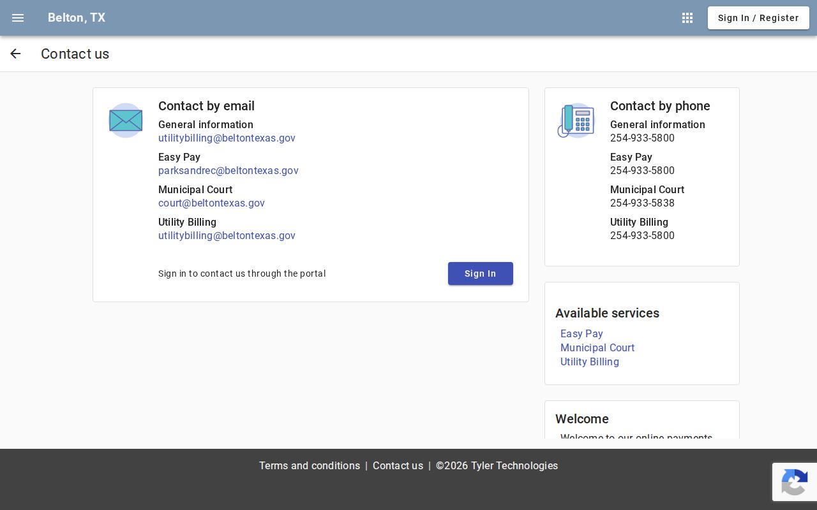817x510 pixels.
Task: Click the blue Sign In button
Action: click(x=481, y=273)
